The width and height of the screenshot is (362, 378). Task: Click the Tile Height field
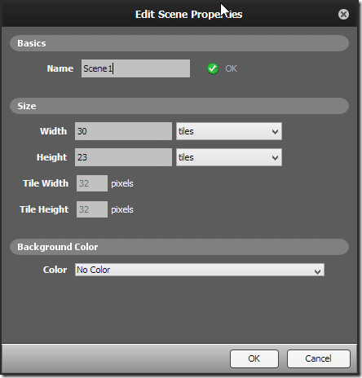tap(92, 209)
